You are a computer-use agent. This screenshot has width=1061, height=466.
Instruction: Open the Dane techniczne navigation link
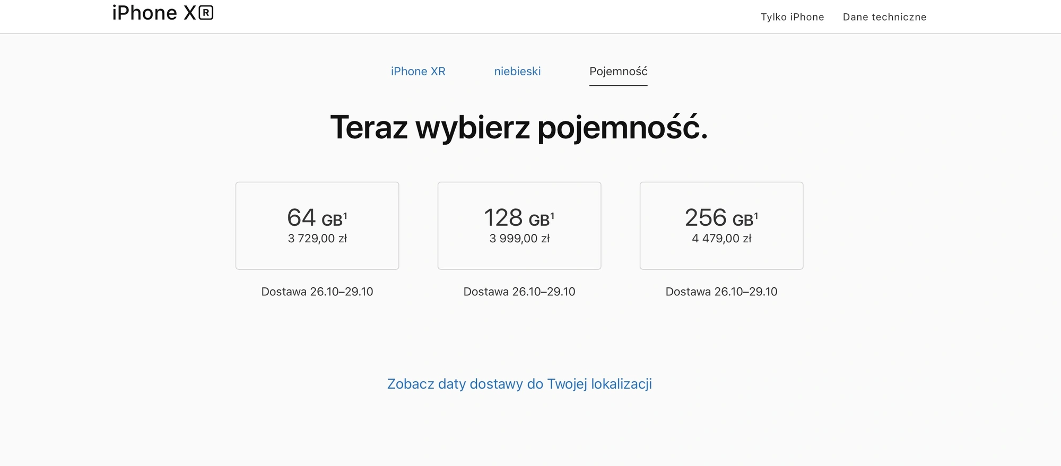coord(884,17)
